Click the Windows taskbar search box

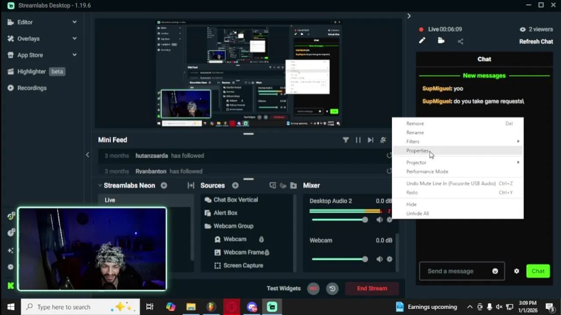[81, 307]
